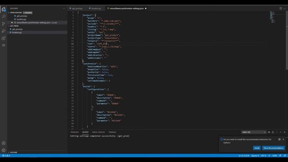The width and height of the screenshot is (288, 162).
Task: Open the Explorer view in the activity bar
Action: tap(4, 9)
